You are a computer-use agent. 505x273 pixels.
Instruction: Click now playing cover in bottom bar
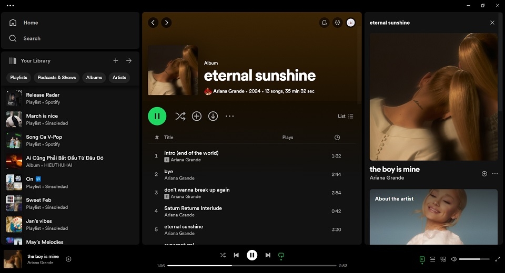tap(13, 259)
